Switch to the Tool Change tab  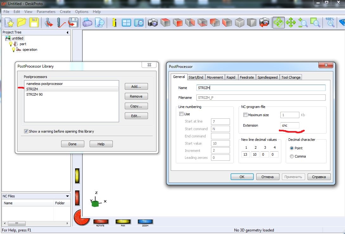point(291,77)
